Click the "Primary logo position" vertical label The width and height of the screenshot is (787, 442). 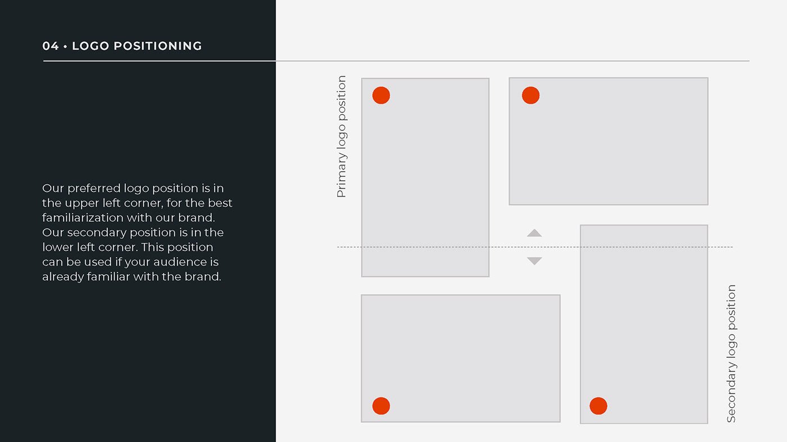pyautogui.click(x=341, y=136)
